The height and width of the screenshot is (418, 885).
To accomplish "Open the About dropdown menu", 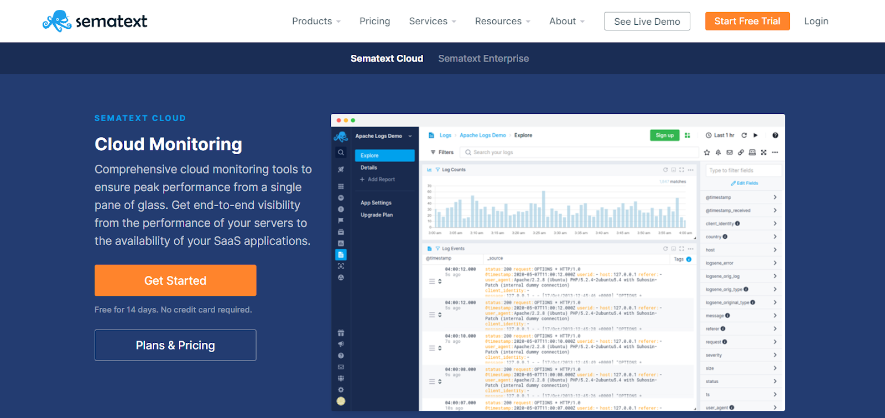I will 567,21.
